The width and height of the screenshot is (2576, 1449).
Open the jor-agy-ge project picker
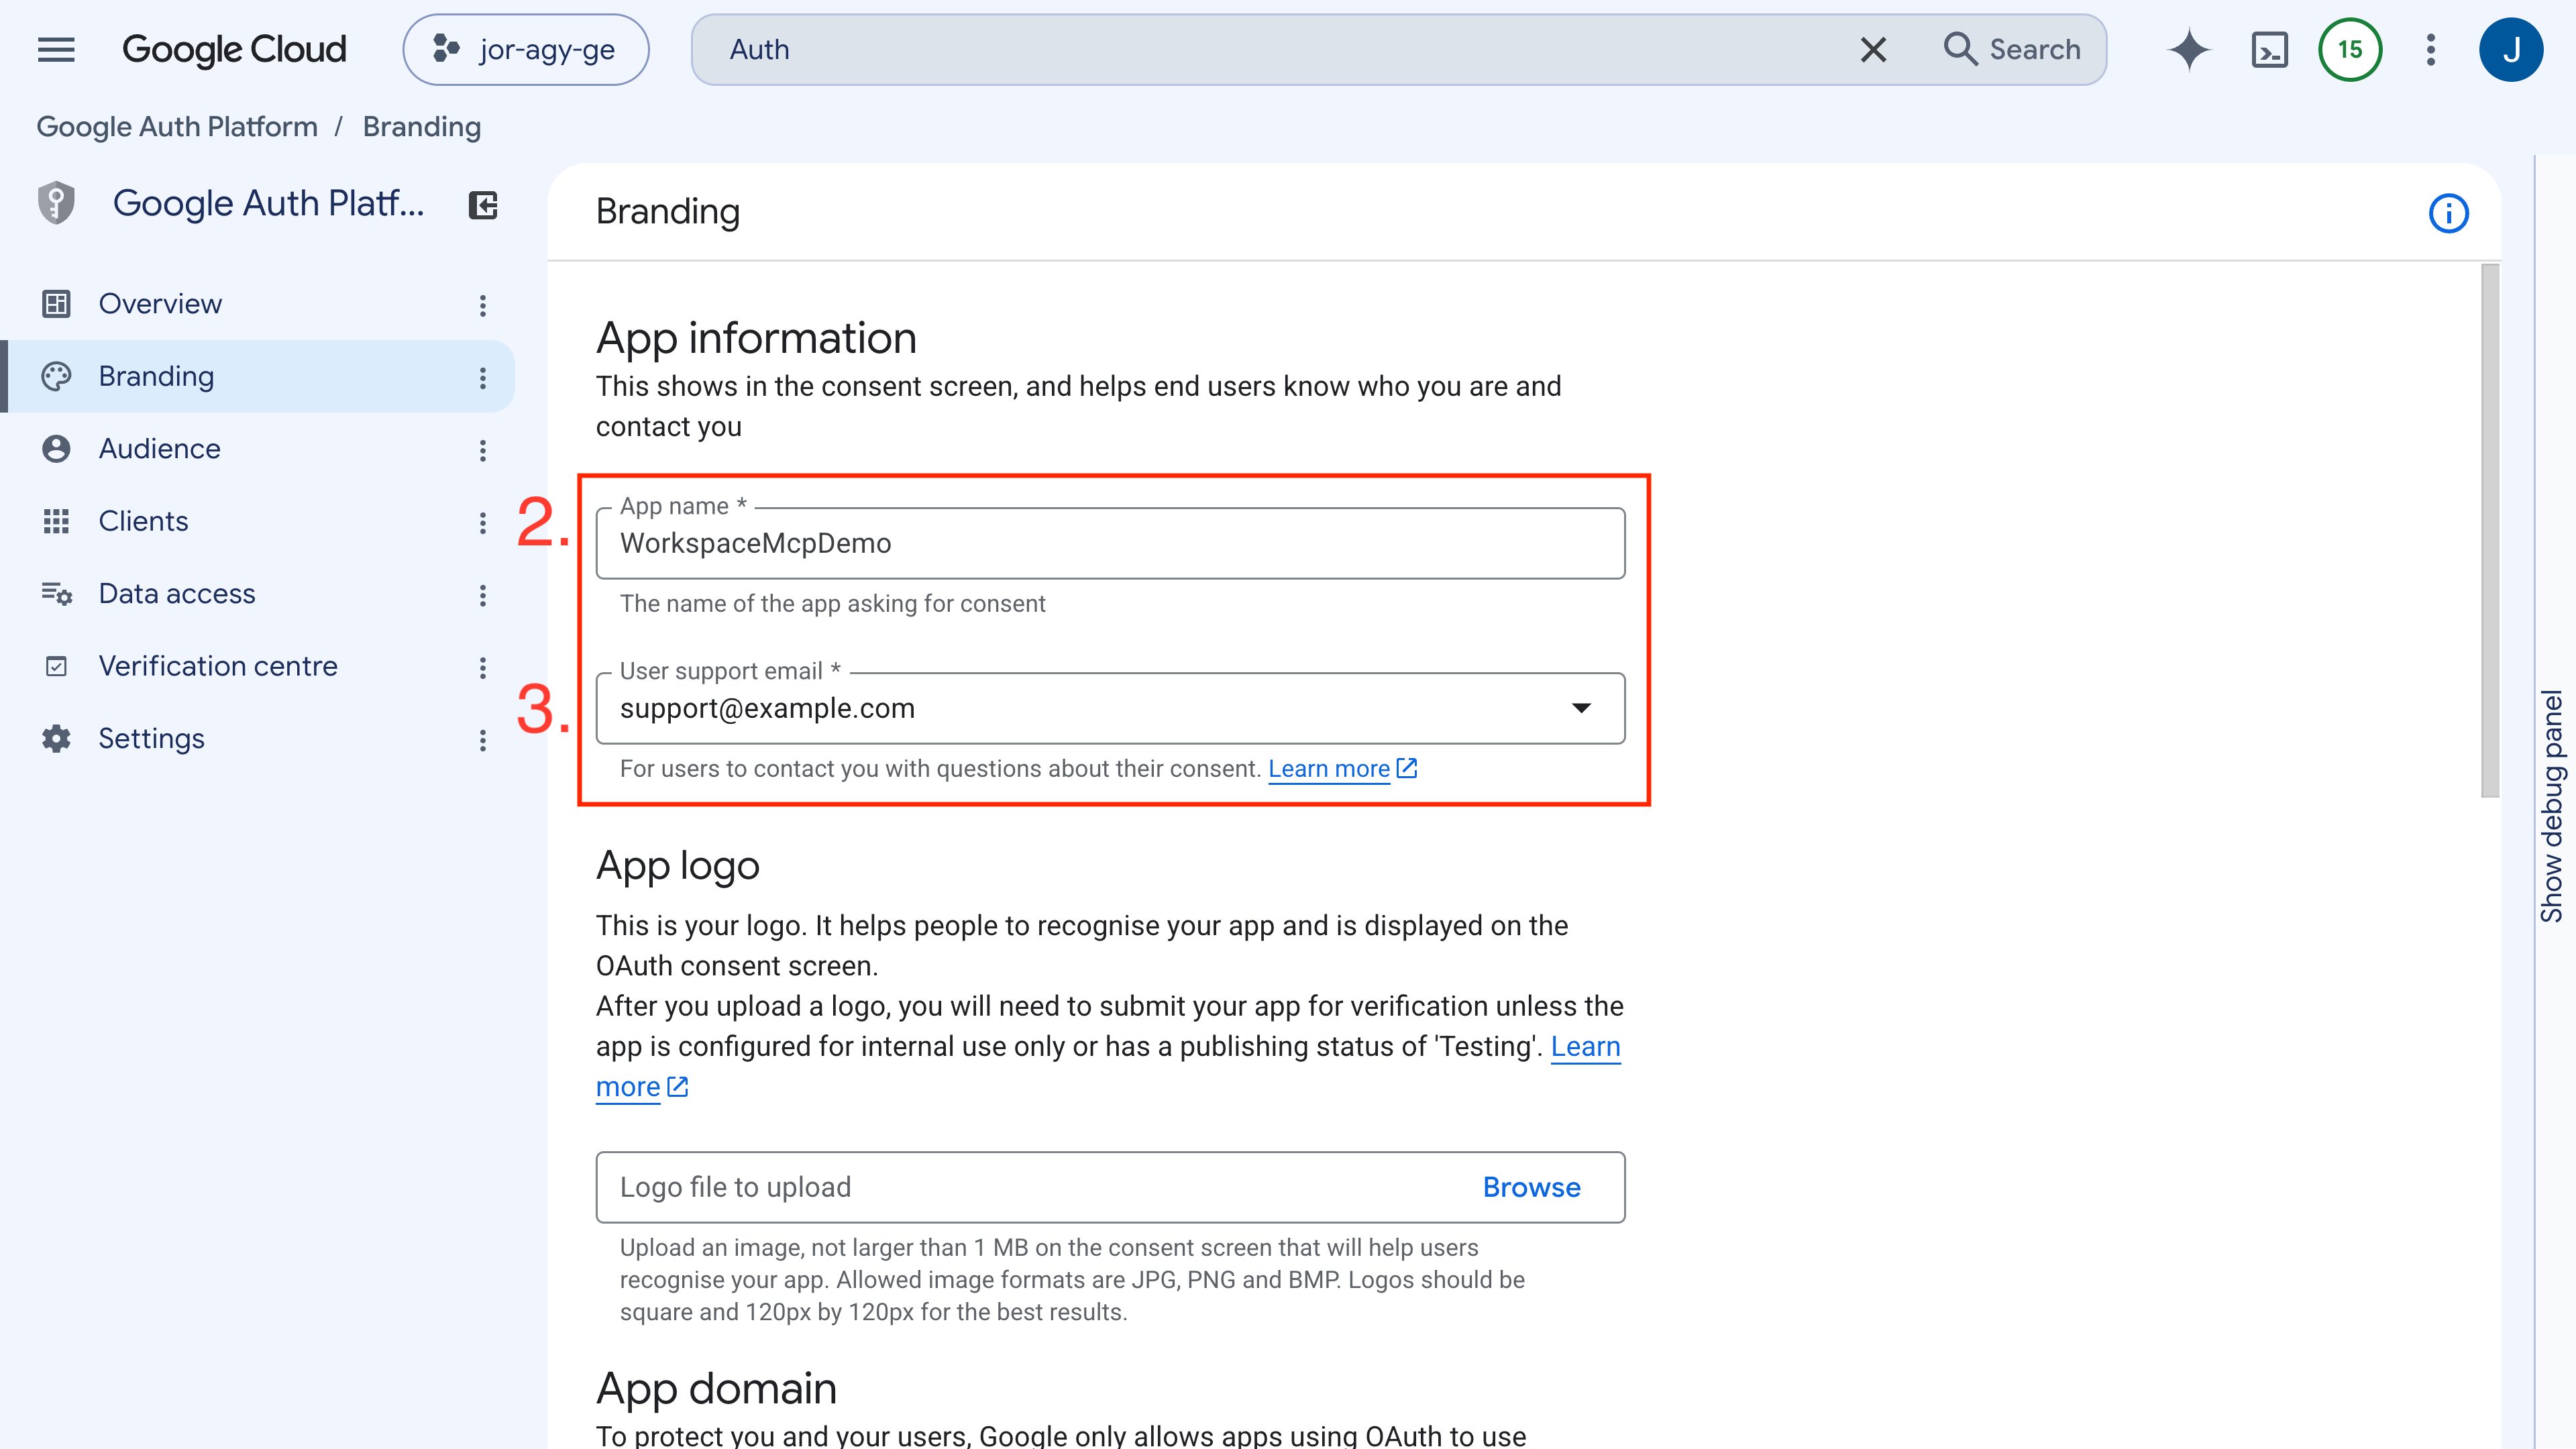tap(526, 49)
